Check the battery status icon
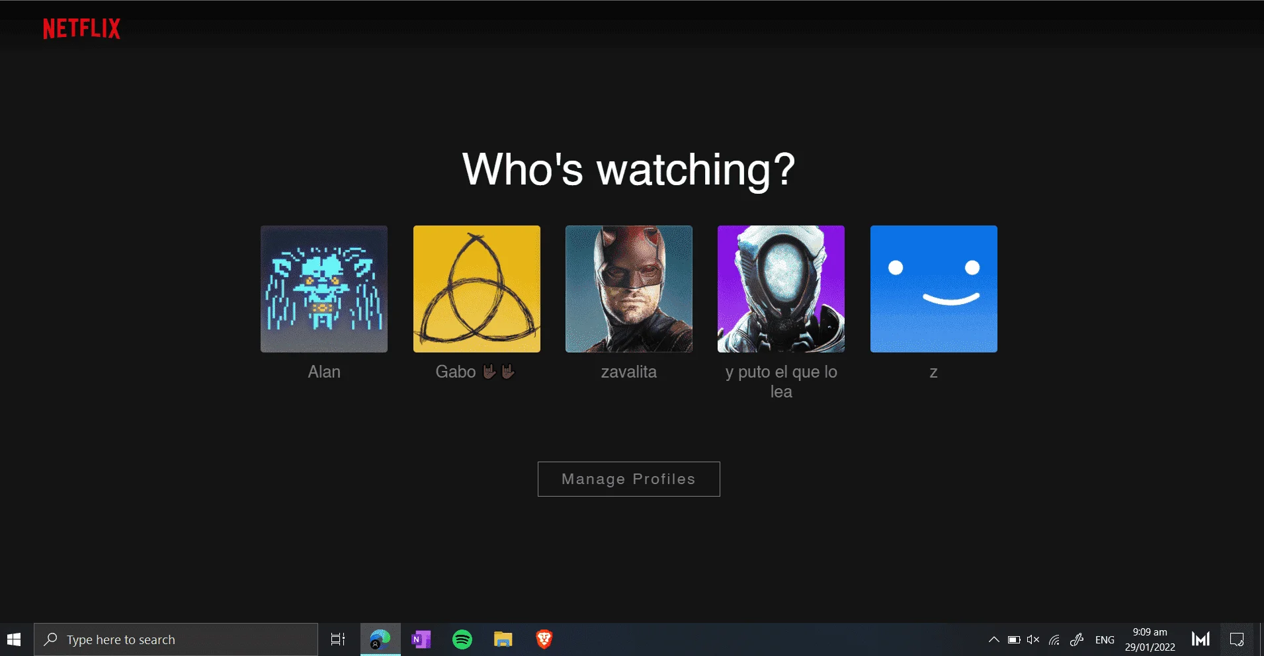The width and height of the screenshot is (1264, 656). 1014,639
